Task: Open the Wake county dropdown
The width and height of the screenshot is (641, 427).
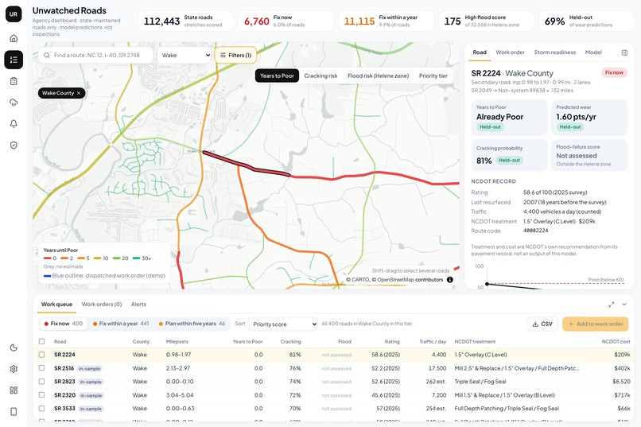Action: (x=185, y=55)
